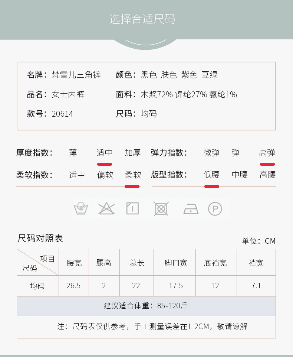Click crotch width value 7.1
Viewport: 293px width, 357px height.
pyautogui.click(x=256, y=286)
